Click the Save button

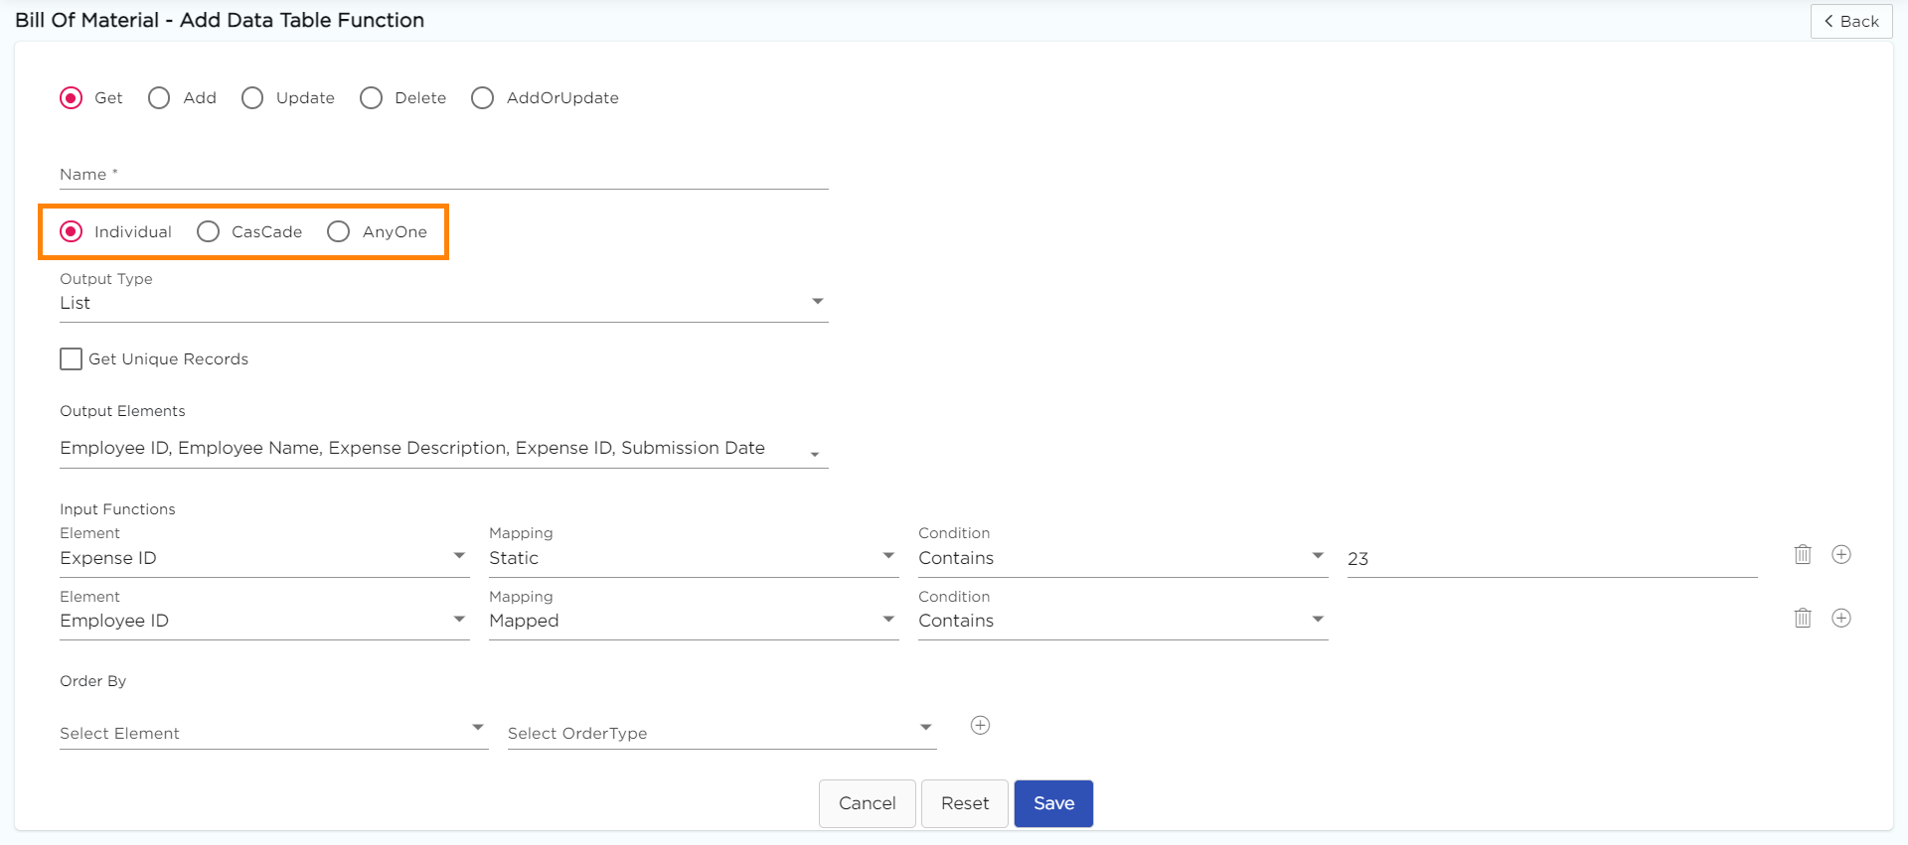pyautogui.click(x=1053, y=803)
